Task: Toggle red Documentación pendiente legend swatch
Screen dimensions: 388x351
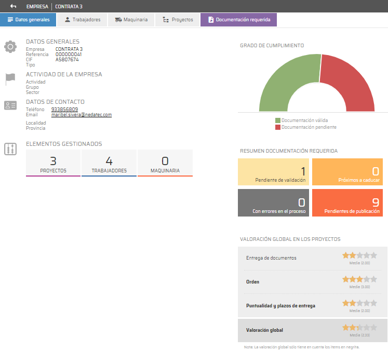Action: pos(278,127)
